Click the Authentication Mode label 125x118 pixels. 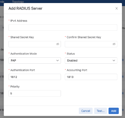23,54
